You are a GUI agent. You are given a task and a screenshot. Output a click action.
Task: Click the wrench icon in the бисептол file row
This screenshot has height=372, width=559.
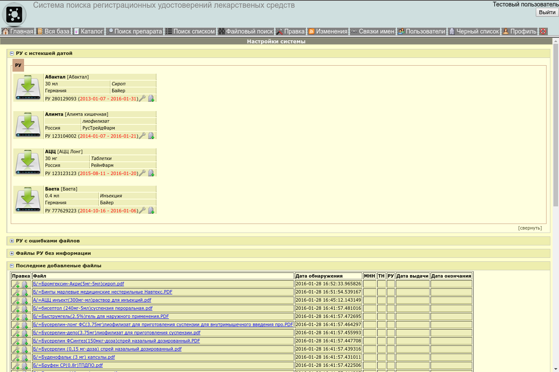(x=16, y=309)
